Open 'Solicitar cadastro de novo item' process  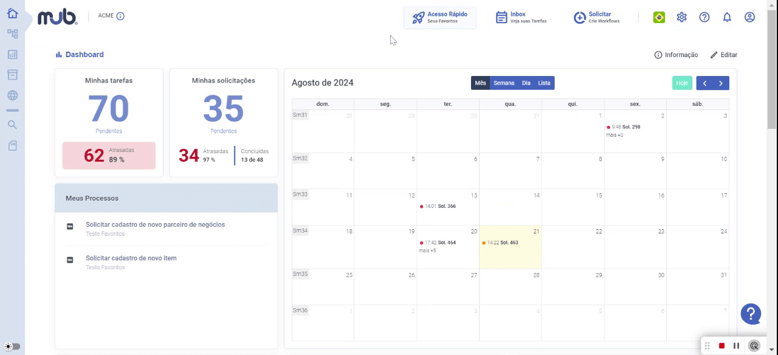click(x=131, y=258)
